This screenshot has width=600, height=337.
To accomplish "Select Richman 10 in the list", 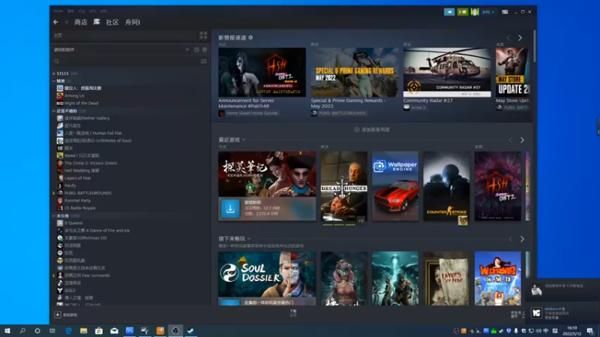I will 85,237.
